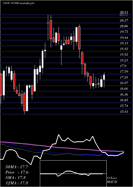This screenshot has width=133, height=187.
Task: Click the 19.75 price axis label
Action: pyautogui.click(x=124, y=32)
